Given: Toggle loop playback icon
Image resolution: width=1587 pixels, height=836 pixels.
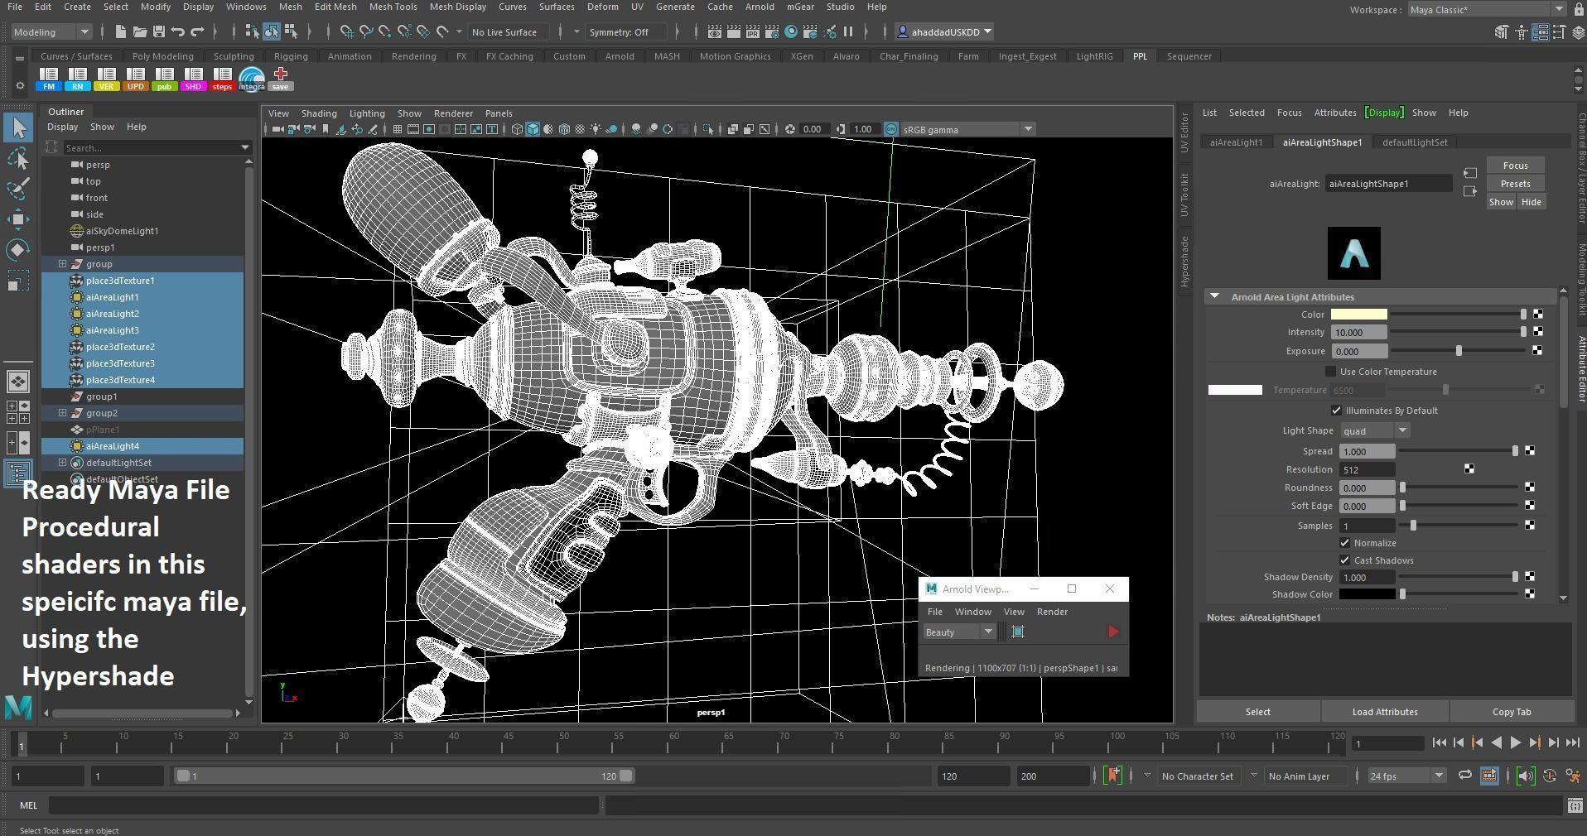Looking at the screenshot, I should pos(1464,776).
